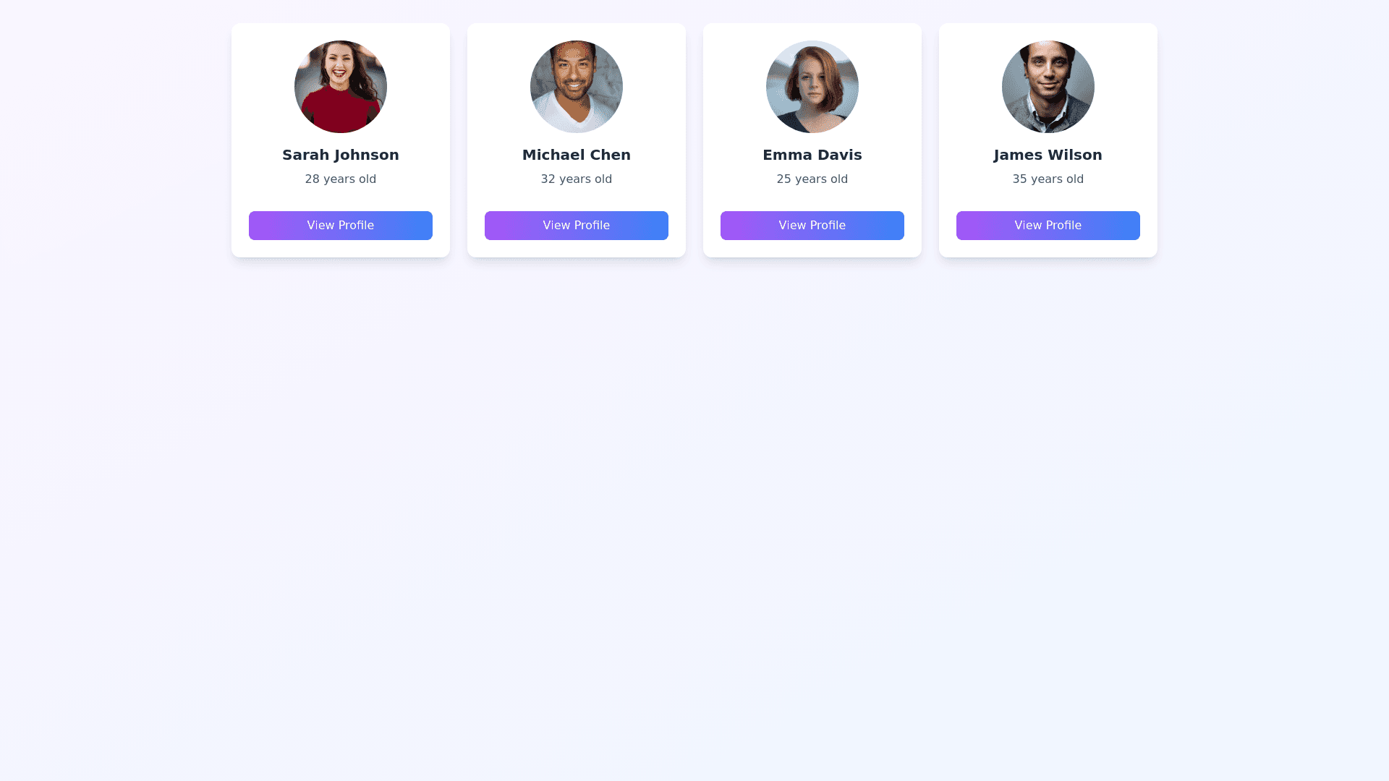
Task: View profile of Sarah Johnson
Action: [x=340, y=226]
